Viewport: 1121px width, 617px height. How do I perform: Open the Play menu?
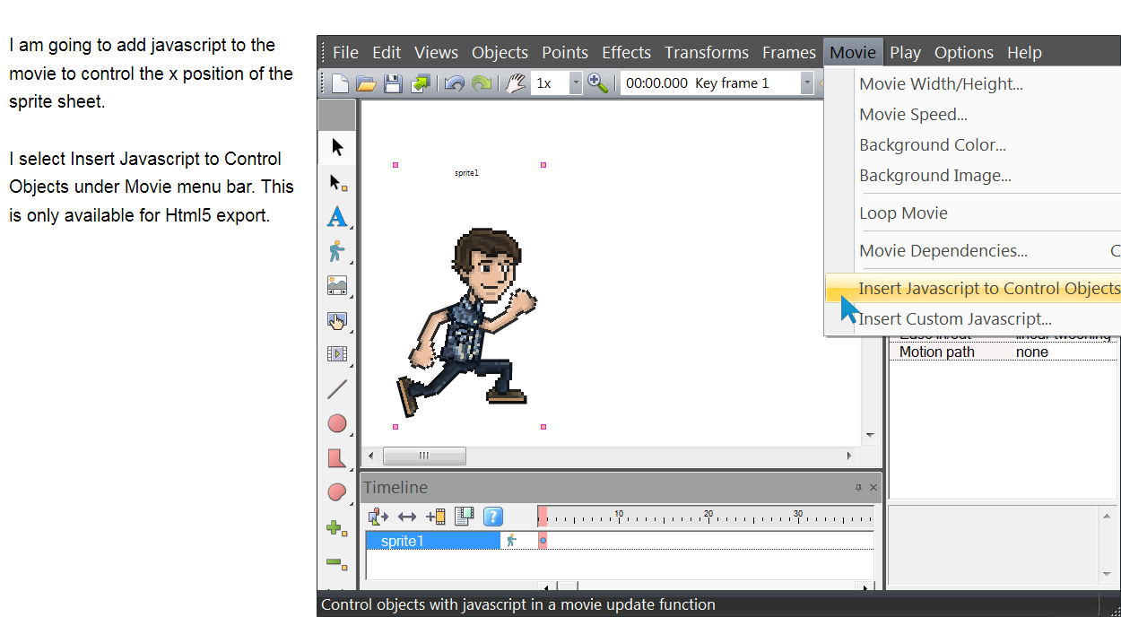point(905,53)
